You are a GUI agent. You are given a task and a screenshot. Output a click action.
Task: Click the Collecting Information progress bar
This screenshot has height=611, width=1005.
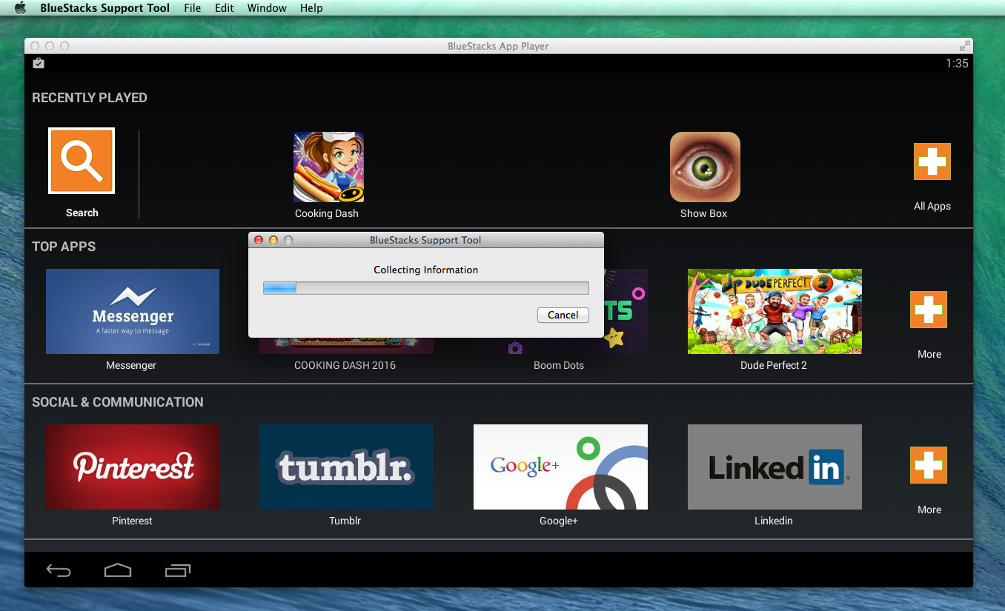426,288
